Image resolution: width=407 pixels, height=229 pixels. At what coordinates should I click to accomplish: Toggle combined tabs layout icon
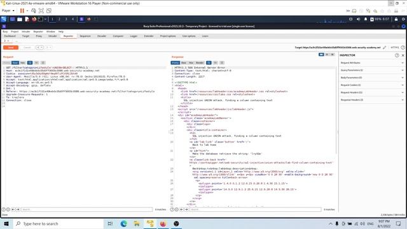(x=332, y=55)
